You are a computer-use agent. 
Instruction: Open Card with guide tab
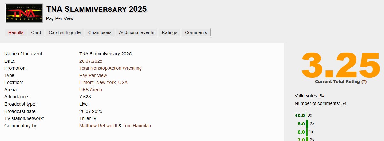[x=65, y=32]
